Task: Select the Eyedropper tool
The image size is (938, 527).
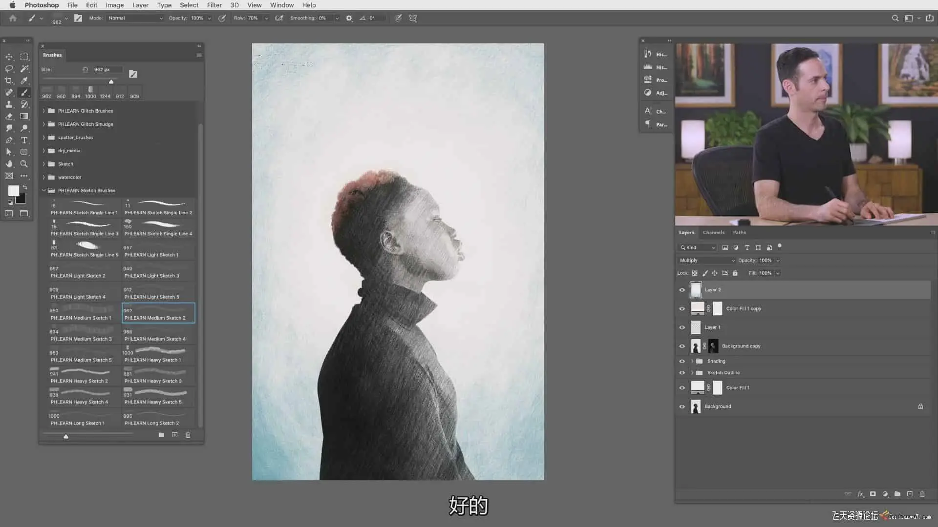Action: (x=24, y=81)
